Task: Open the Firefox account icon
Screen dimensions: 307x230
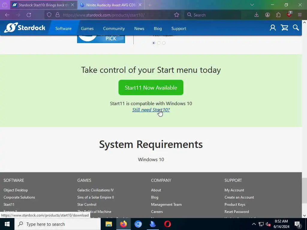Action: (x=267, y=15)
